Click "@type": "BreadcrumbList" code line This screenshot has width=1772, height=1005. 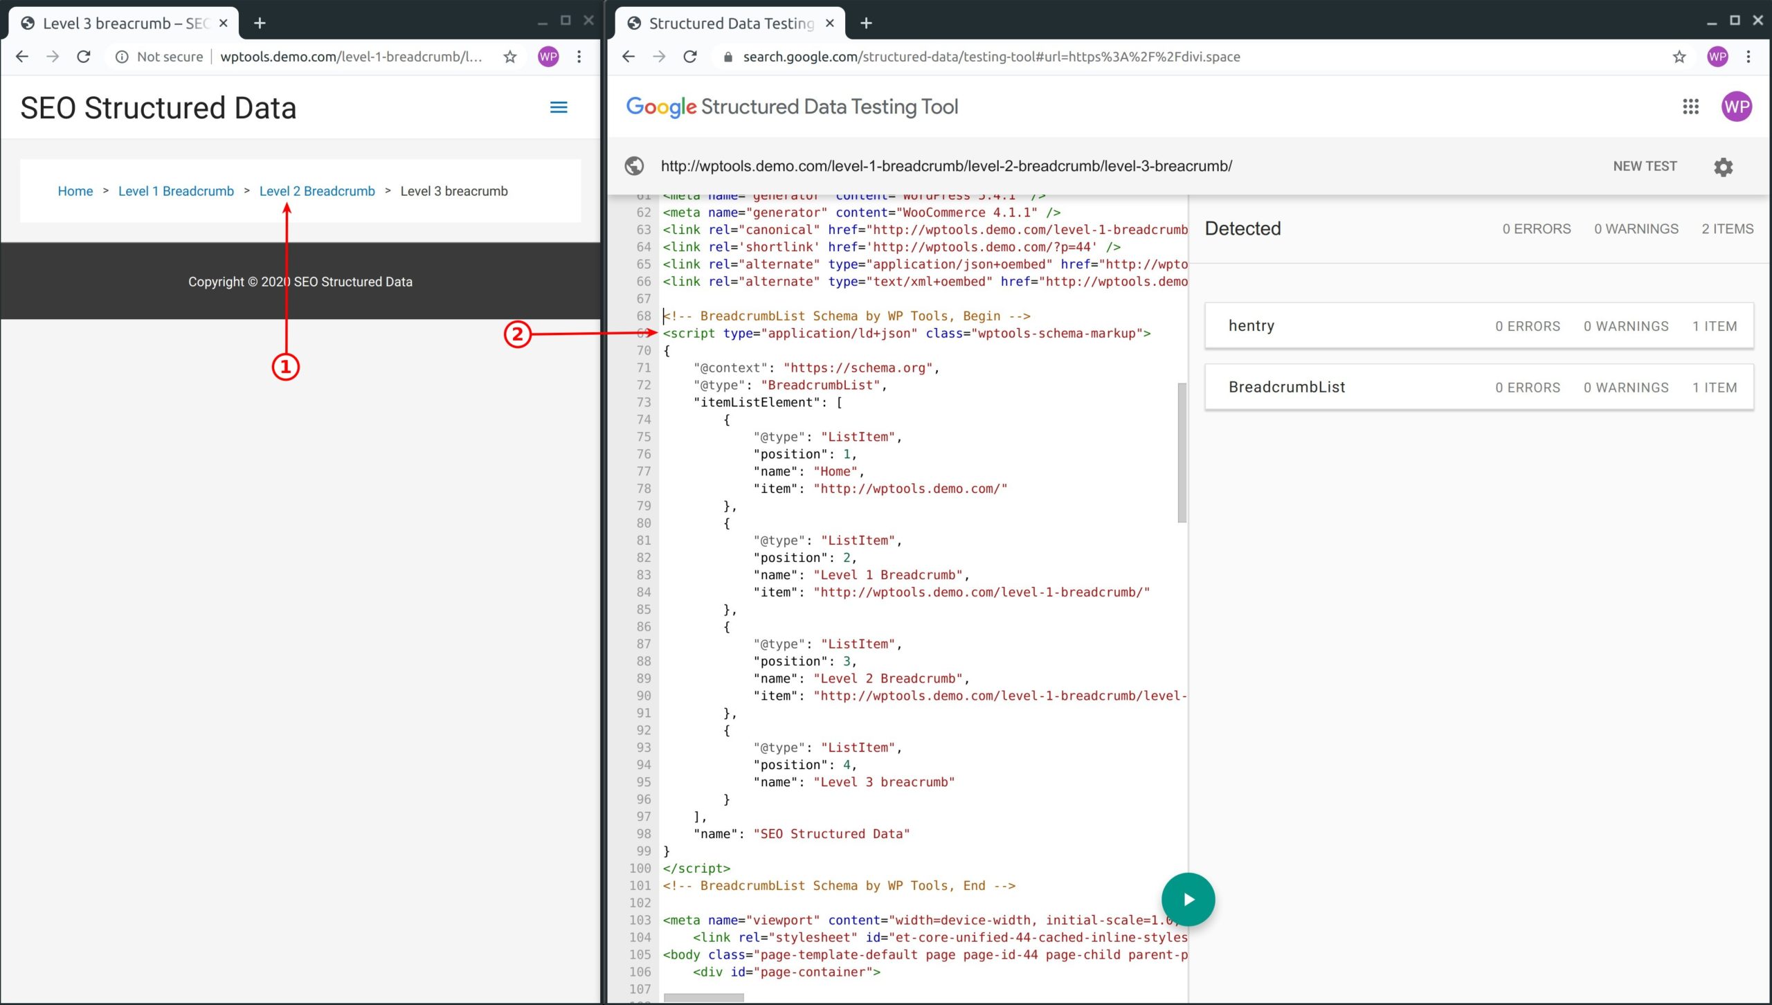[x=790, y=386]
